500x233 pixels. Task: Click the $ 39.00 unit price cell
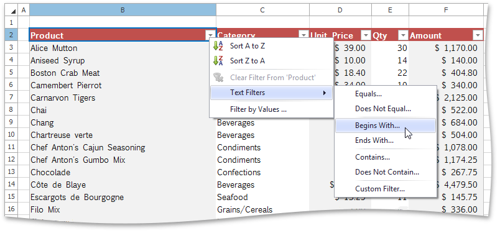353,48
